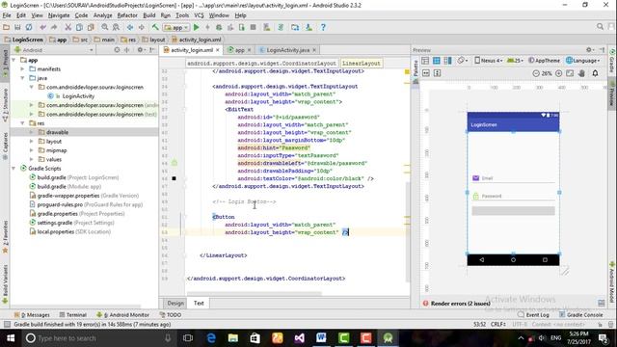Image resolution: width=617 pixels, height=347 pixels.
Task: Click the AppTheme button in preview
Action: 544,61
